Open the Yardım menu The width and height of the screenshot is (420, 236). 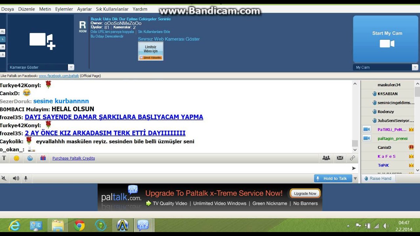(140, 9)
